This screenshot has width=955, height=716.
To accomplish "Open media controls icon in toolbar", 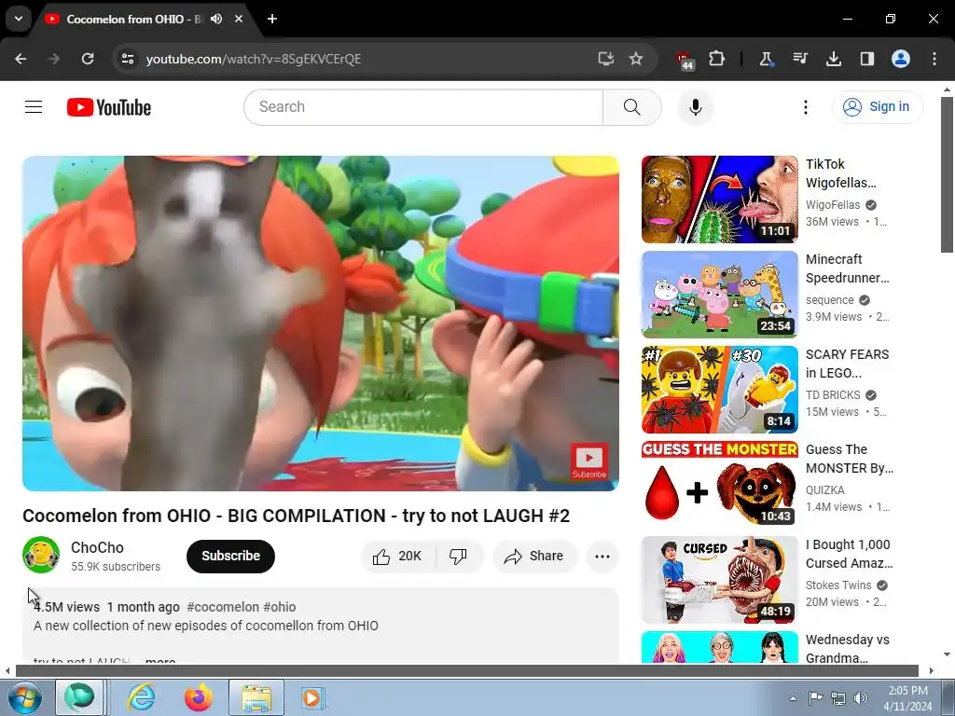I will click(x=799, y=59).
